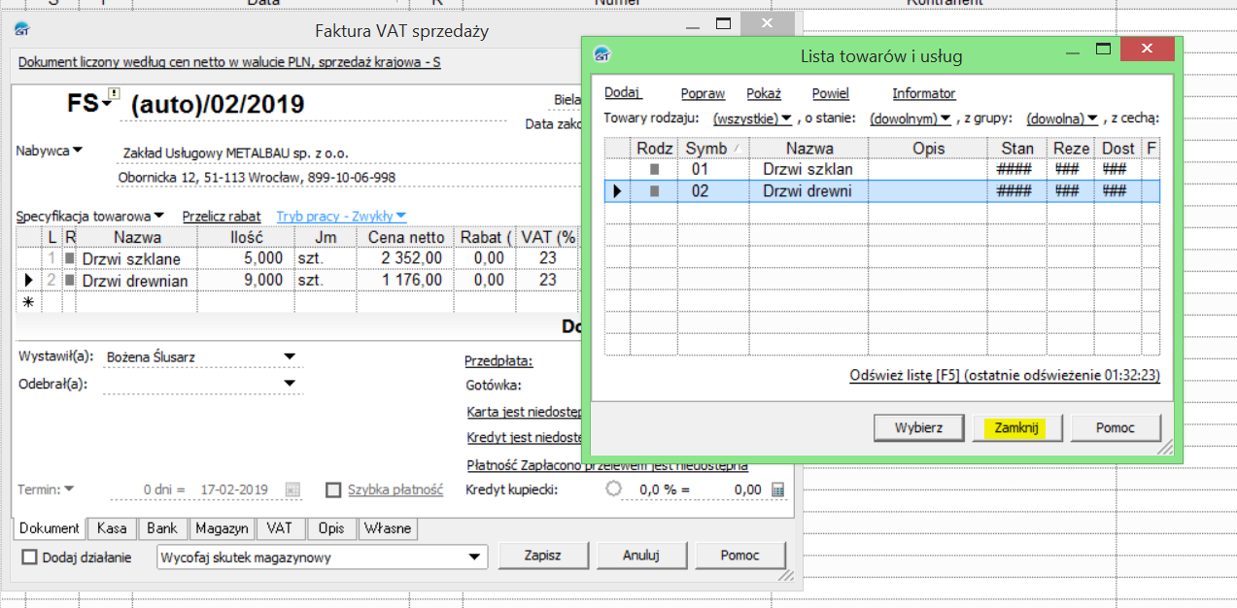Click type icon of product 01 in list

coord(654,170)
